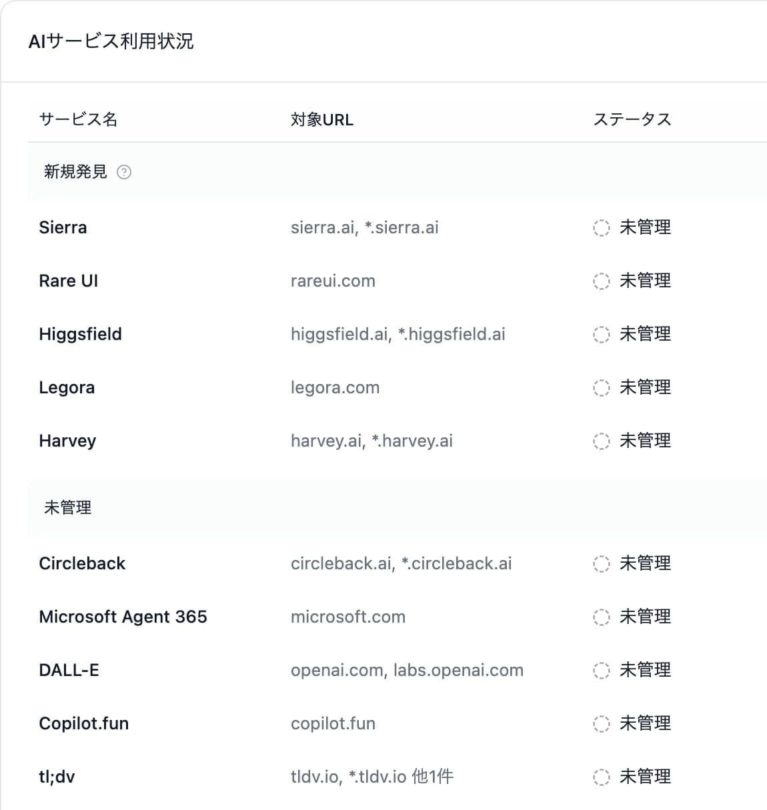
Task: Click the 未管理 status text for Copilot.fun
Action: [646, 723]
